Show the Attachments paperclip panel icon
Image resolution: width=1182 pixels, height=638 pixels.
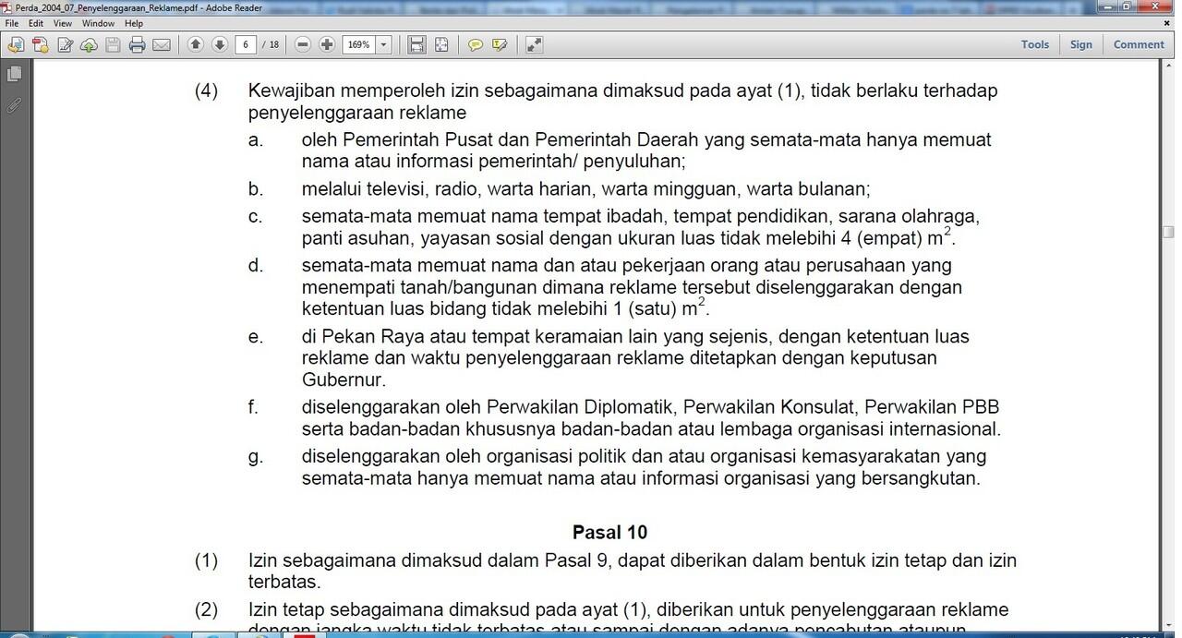(14, 105)
